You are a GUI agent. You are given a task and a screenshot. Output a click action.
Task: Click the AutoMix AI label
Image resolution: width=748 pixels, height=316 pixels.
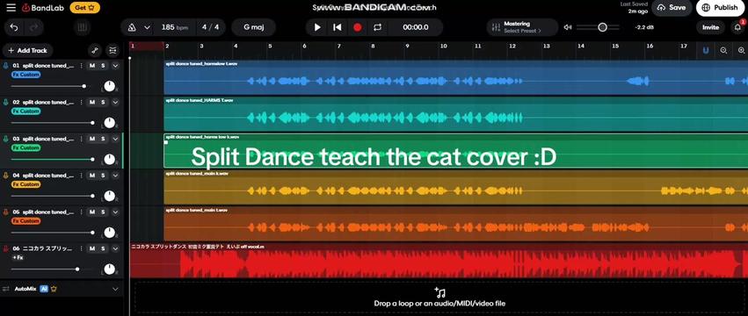pyautogui.click(x=43, y=289)
